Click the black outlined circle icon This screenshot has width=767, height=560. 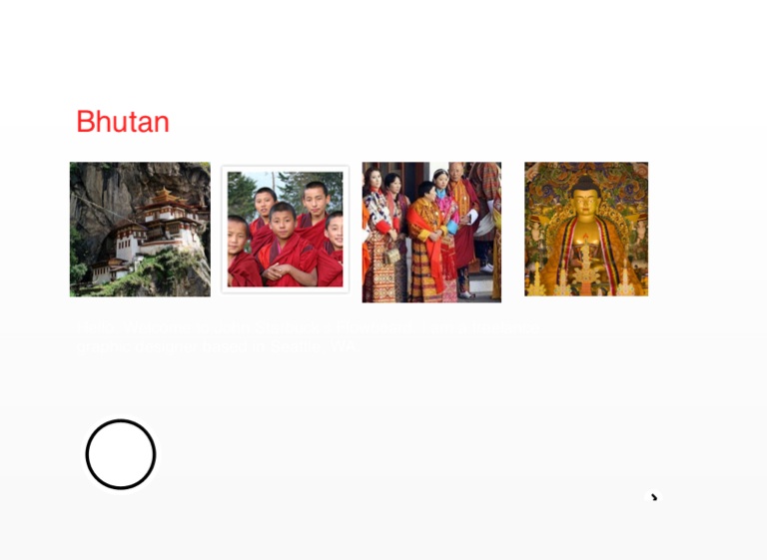(x=121, y=454)
